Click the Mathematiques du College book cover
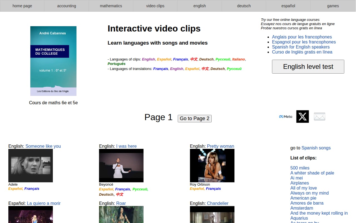The image size is (356, 223). click(53, 61)
